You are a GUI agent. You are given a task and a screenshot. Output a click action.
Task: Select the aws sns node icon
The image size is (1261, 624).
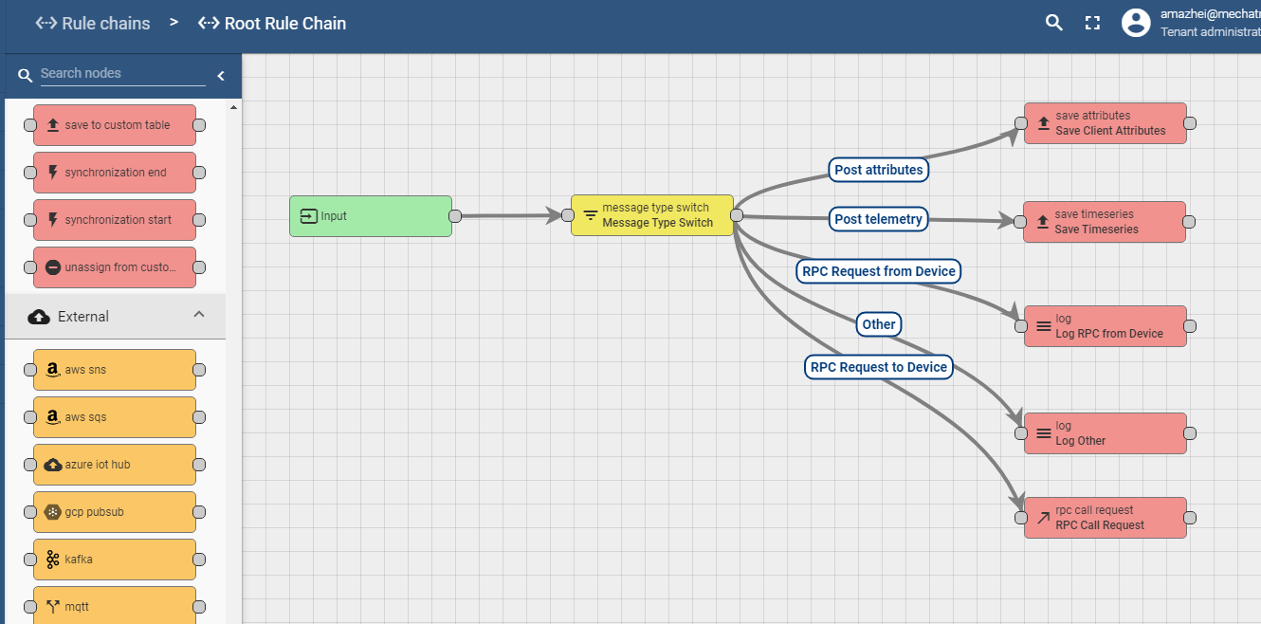[53, 370]
